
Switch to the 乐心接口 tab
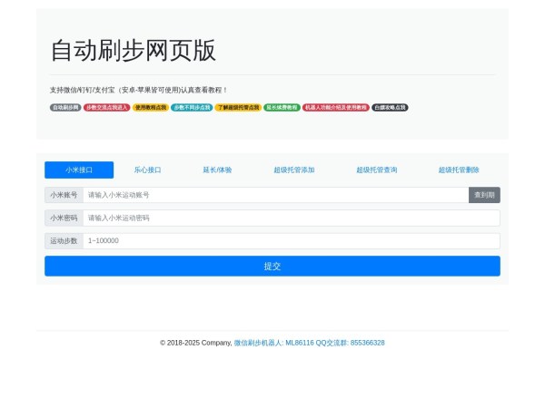click(147, 170)
